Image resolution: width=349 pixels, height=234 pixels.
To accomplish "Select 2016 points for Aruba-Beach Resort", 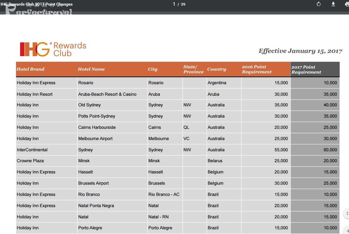I will pos(281,94).
